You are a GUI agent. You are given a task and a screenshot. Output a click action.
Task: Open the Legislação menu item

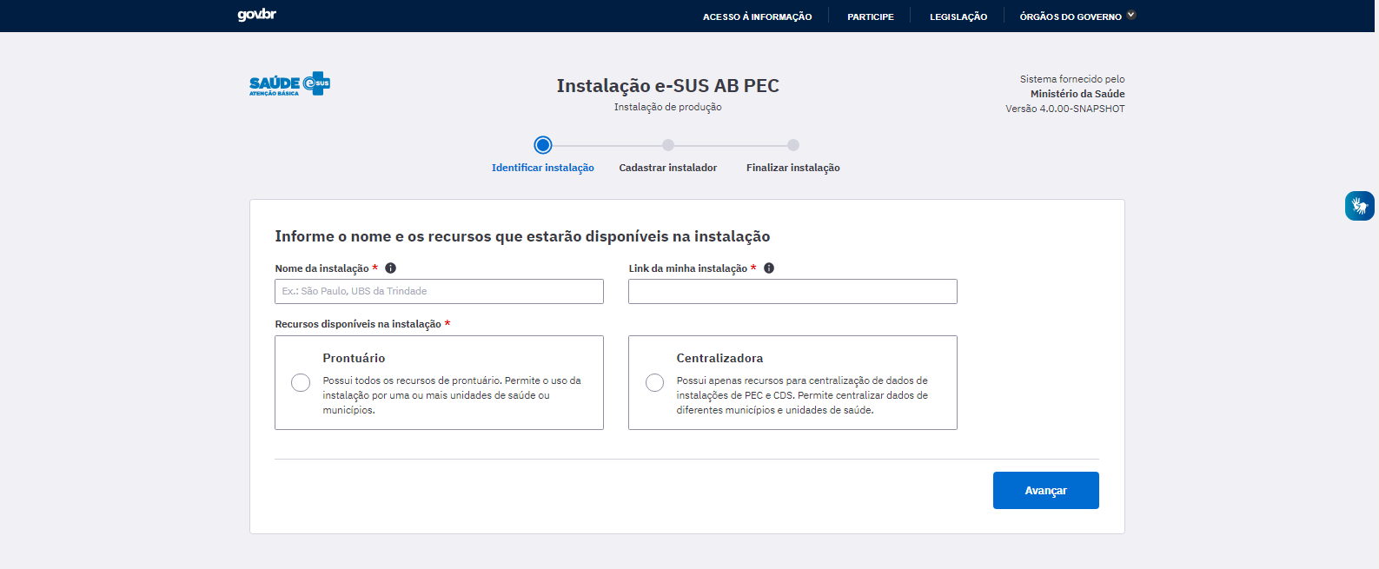[958, 17]
